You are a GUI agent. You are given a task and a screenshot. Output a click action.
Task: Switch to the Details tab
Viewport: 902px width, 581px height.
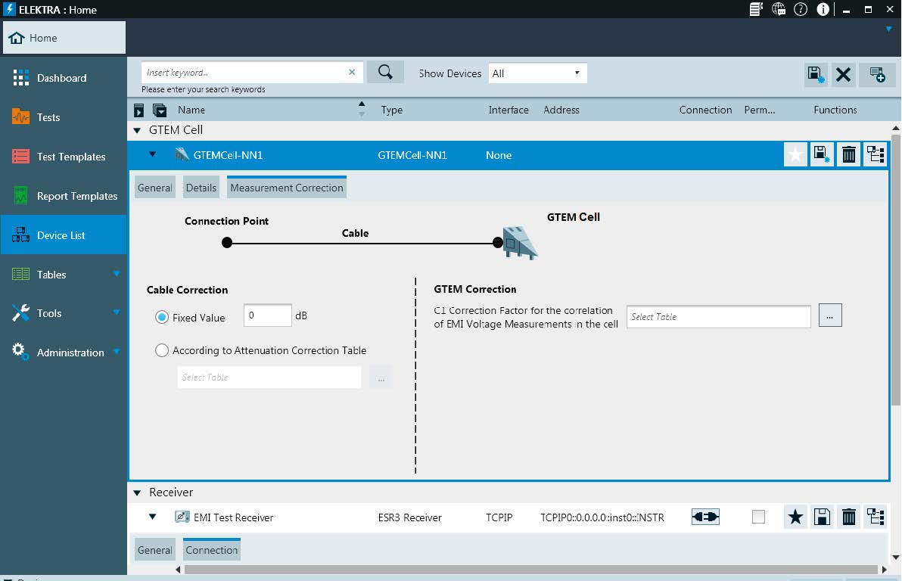201,188
